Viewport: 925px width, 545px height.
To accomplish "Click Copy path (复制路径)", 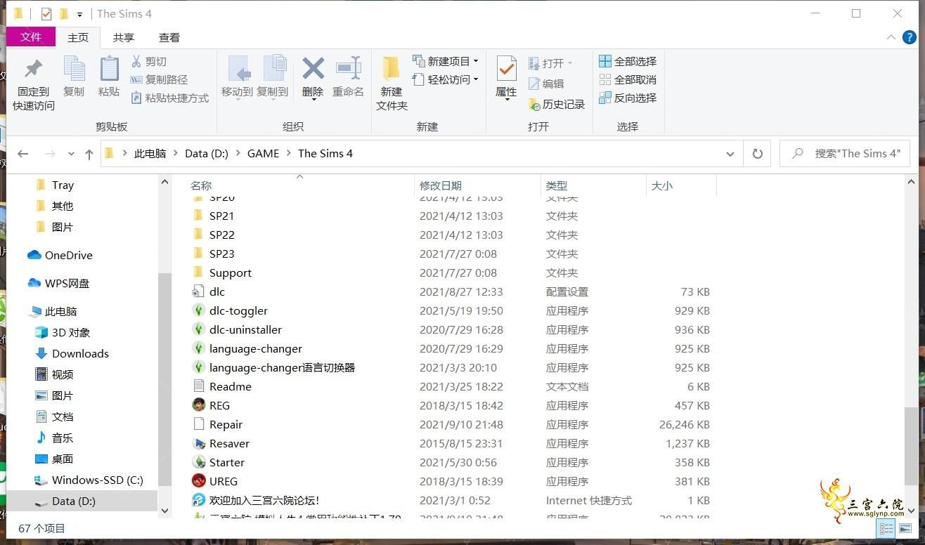I will [x=160, y=80].
